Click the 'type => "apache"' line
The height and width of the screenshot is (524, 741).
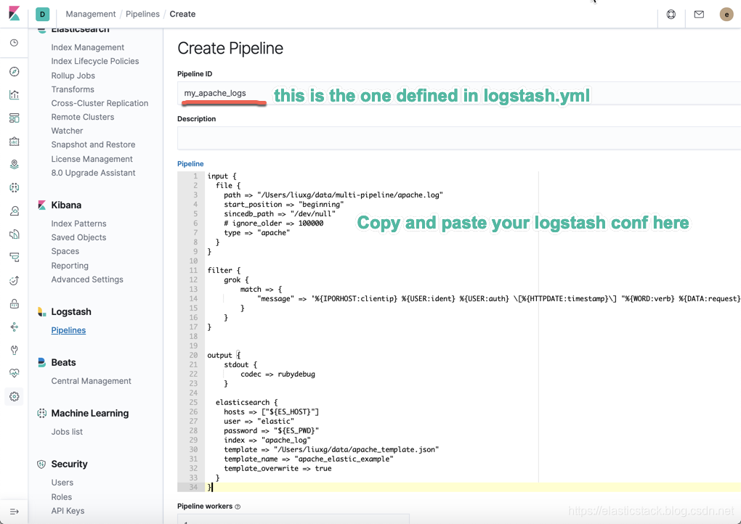[x=256, y=233]
